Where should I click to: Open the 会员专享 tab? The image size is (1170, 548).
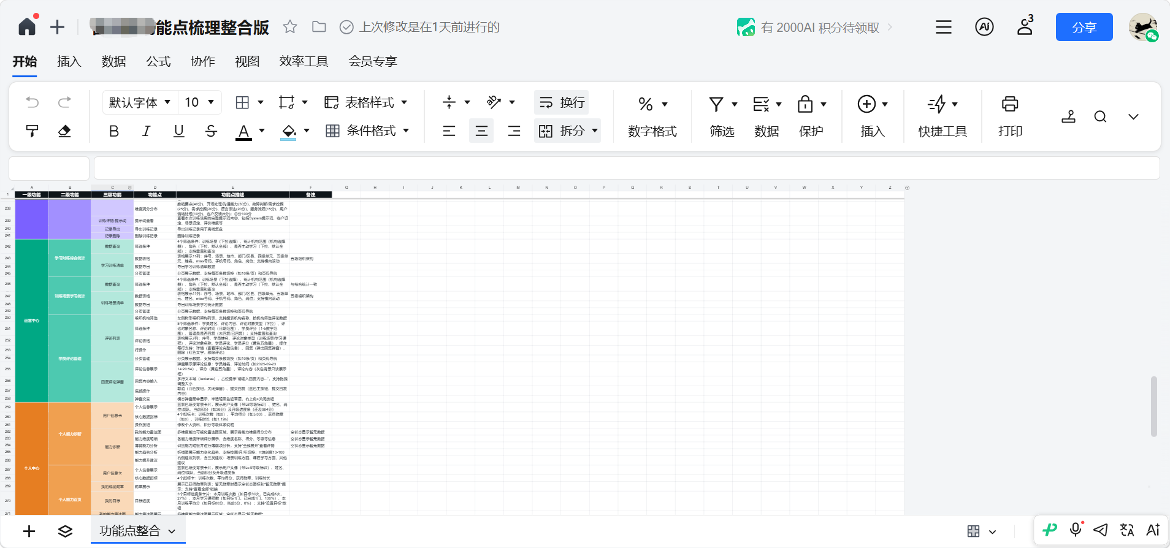tap(373, 61)
